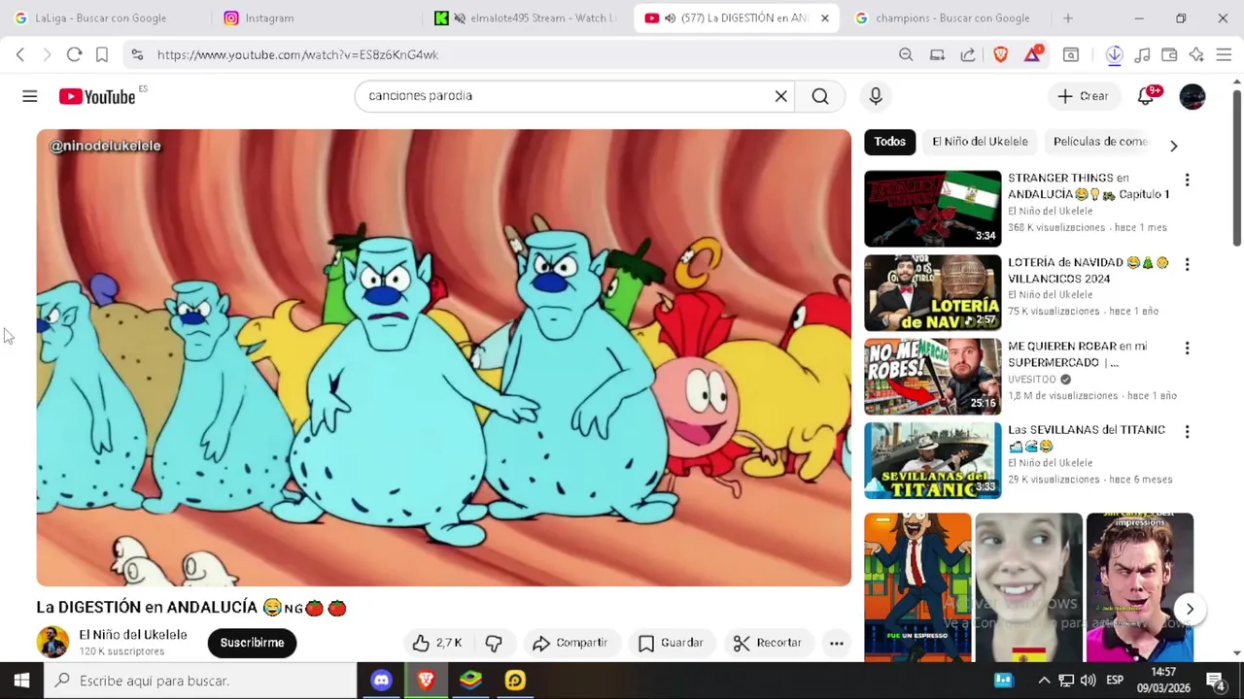The image size is (1244, 699).
Task: Open STRANGER THINGS en ANDALUCÍA thumbnail
Action: [932, 209]
